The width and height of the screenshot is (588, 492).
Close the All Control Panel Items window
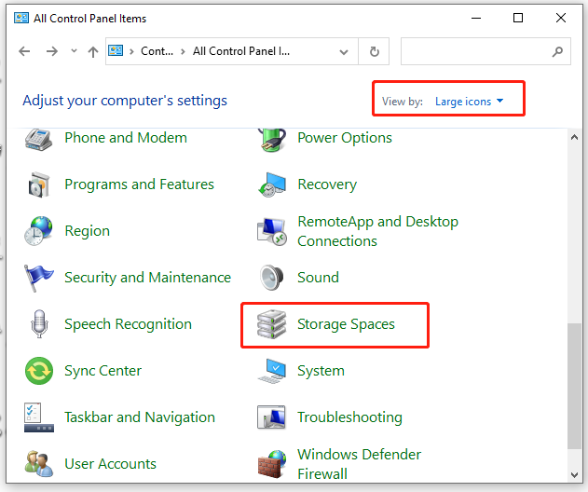(x=561, y=18)
